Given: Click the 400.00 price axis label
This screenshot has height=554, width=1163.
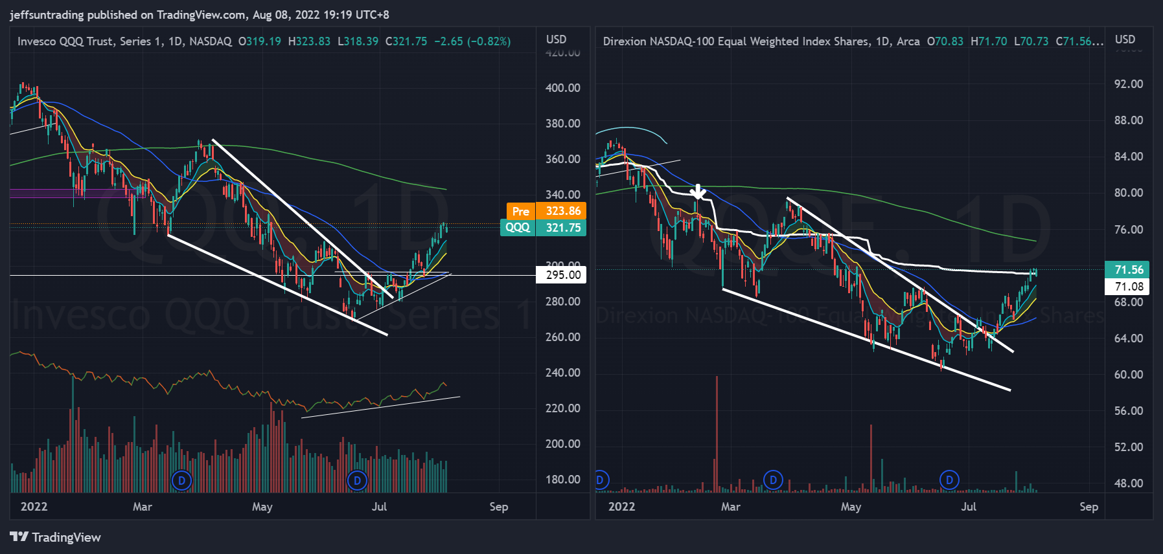Looking at the screenshot, I should click(x=563, y=88).
